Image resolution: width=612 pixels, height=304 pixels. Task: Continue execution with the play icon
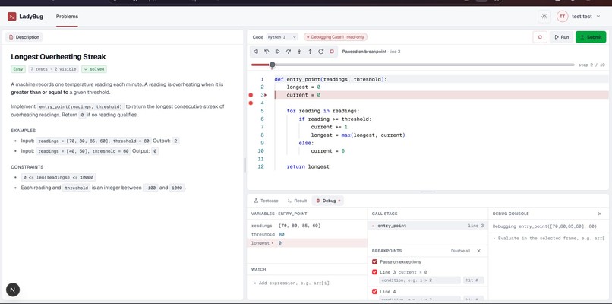(x=277, y=52)
